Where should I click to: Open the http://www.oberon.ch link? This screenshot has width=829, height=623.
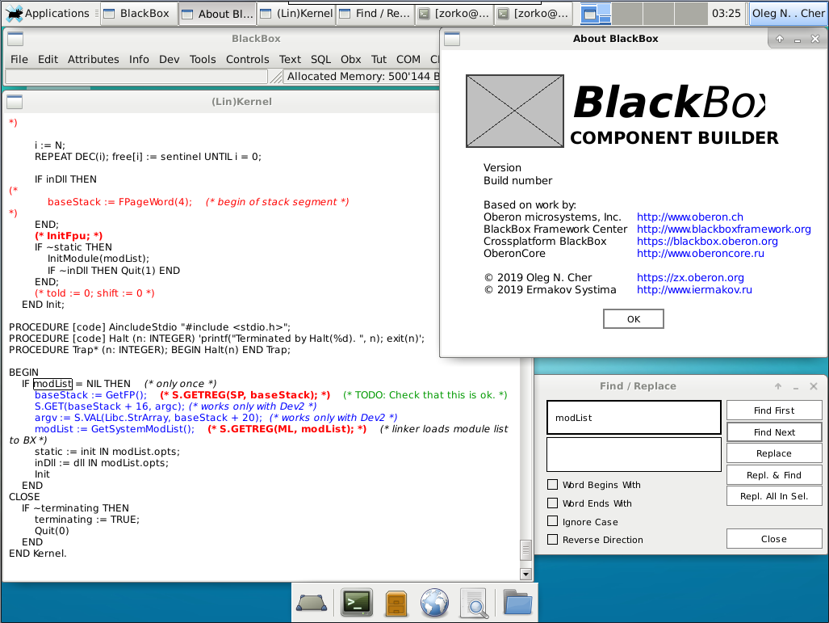coord(690,217)
